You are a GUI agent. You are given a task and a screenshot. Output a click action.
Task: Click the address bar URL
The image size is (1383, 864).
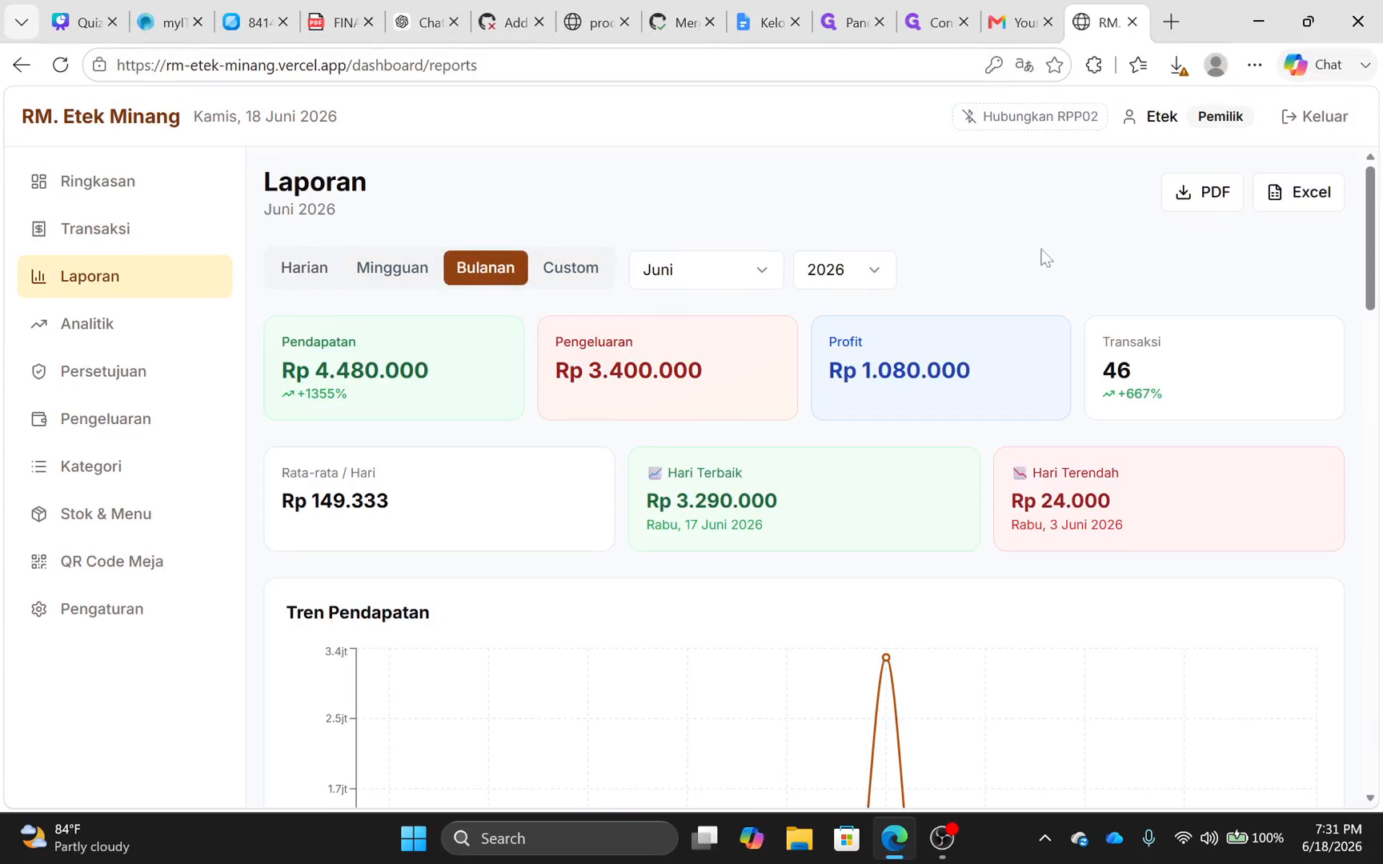point(297,66)
